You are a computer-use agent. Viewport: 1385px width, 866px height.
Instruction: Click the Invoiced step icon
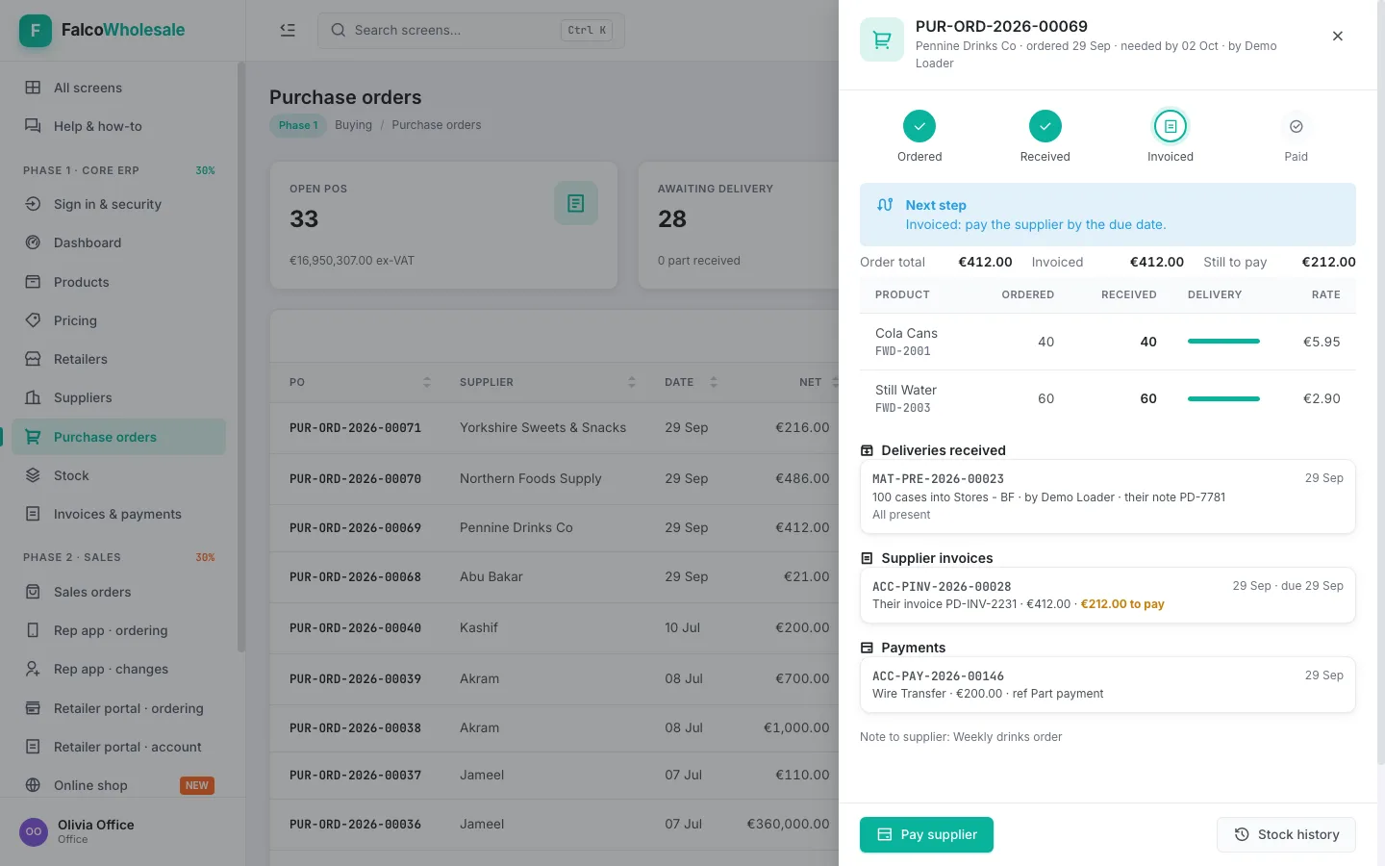pos(1171,126)
